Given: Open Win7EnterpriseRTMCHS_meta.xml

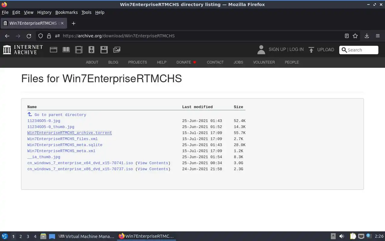Looking at the screenshot, I should (61, 151).
